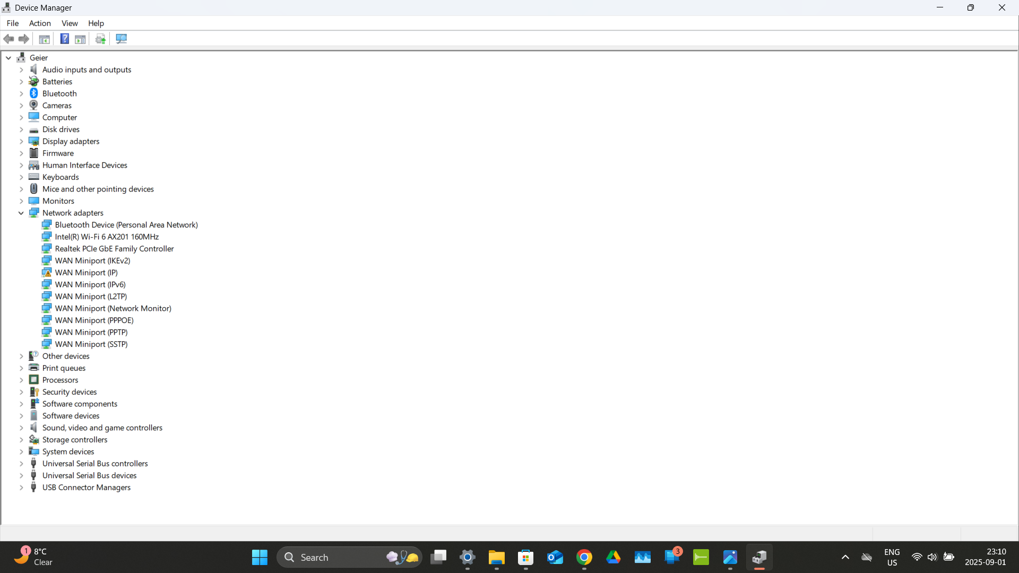Viewport: 1019px width, 573px height.
Task: Expand Mice and other pointing devices
Action: pyautogui.click(x=21, y=189)
